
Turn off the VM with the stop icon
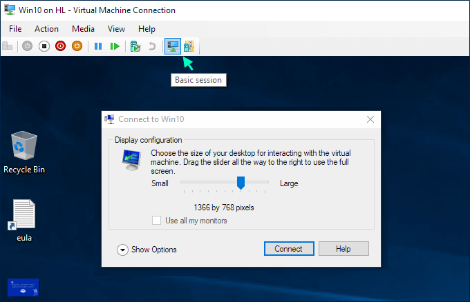44,46
